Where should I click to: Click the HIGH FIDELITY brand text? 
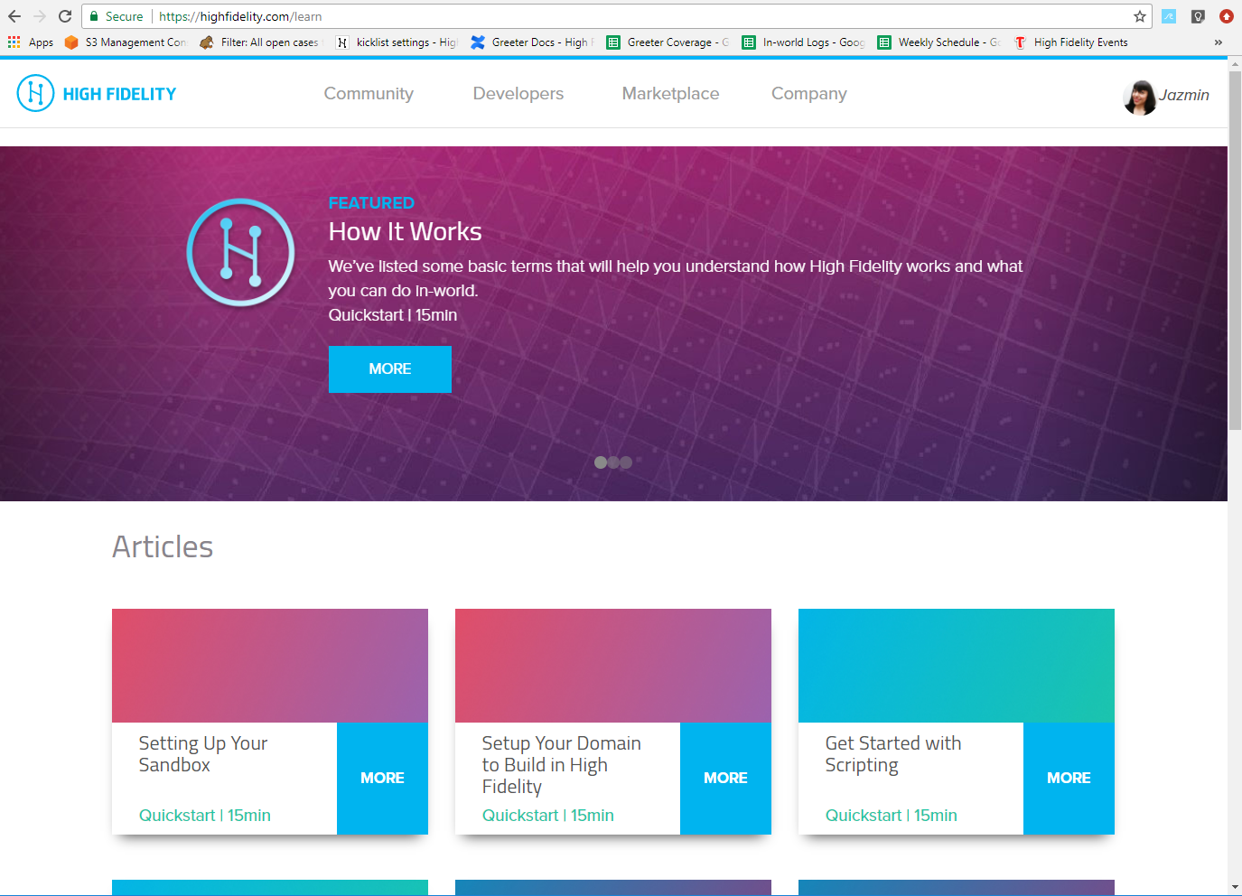(x=119, y=94)
